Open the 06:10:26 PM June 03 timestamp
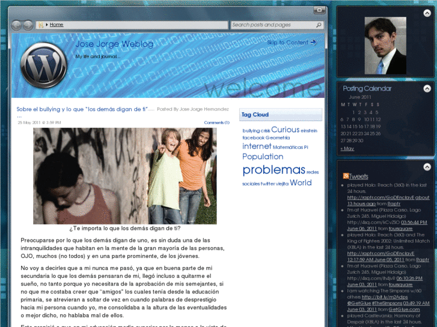Screen dimensions: 437x327 click(x=409, y=278)
